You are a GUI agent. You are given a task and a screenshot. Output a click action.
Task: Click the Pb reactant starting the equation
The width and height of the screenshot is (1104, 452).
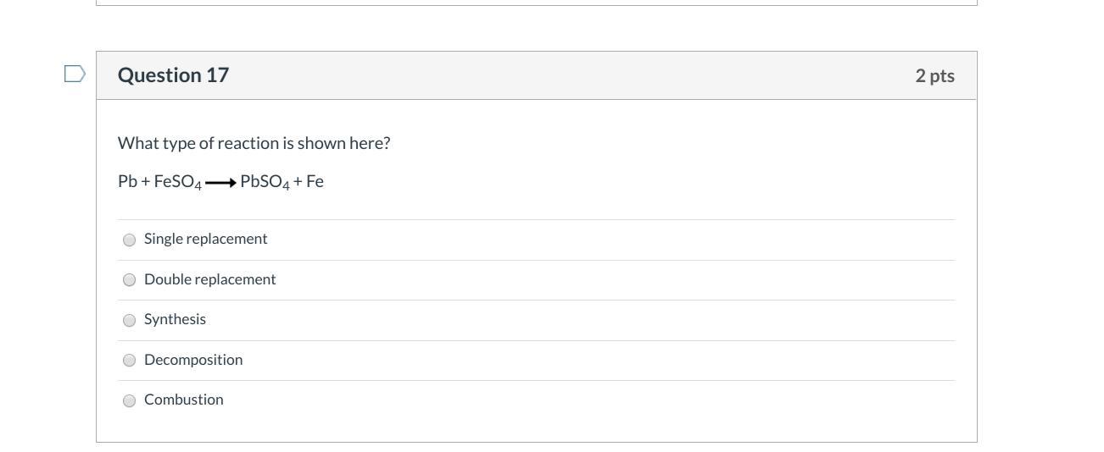(127, 181)
